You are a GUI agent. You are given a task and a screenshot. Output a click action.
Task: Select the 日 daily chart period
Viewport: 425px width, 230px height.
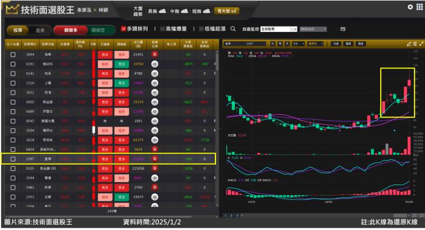click(x=272, y=44)
